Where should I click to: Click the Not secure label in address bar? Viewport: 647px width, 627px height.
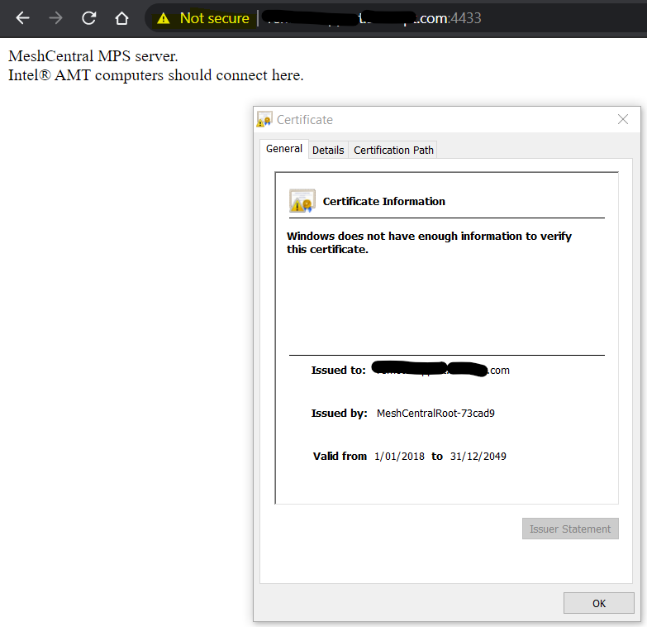click(x=215, y=18)
